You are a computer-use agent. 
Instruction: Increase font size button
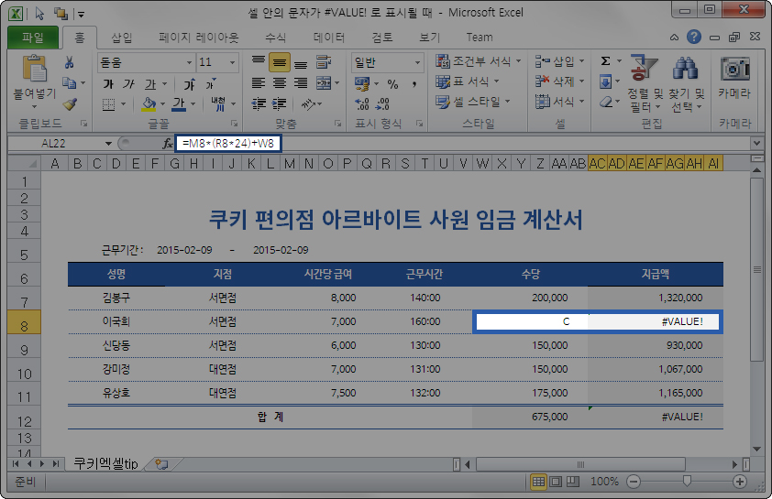click(x=190, y=84)
